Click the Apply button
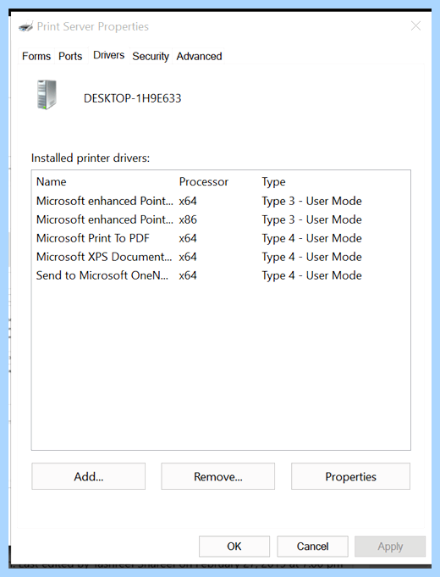Viewport: 440px width, 577px height. click(x=390, y=546)
